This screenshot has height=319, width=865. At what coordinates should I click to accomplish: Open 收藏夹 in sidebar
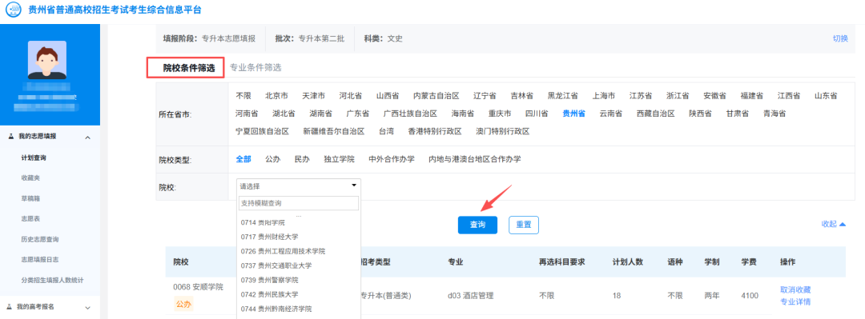click(x=30, y=178)
